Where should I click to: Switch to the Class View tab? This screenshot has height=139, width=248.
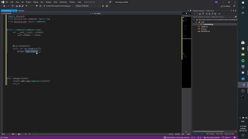[220, 134]
